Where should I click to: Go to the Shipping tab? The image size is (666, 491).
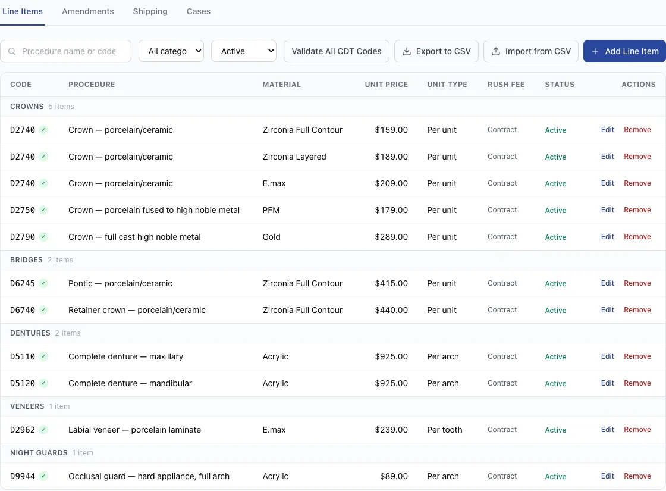(150, 11)
